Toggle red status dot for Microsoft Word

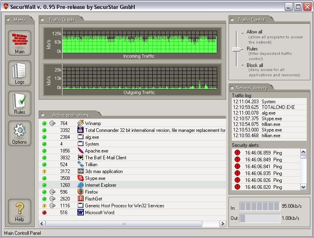44,213
